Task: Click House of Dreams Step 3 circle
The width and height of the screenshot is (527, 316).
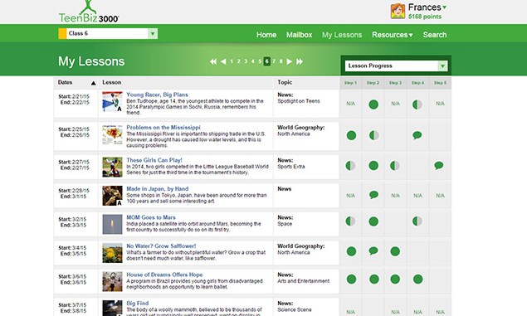Action: click(x=395, y=279)
